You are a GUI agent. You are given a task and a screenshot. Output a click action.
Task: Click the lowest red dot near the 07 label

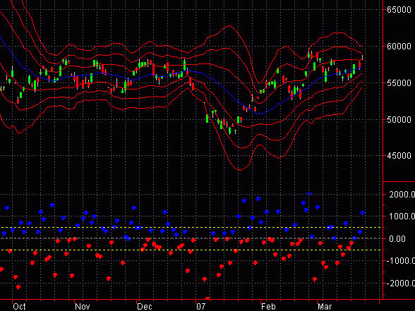coord(207,298)
